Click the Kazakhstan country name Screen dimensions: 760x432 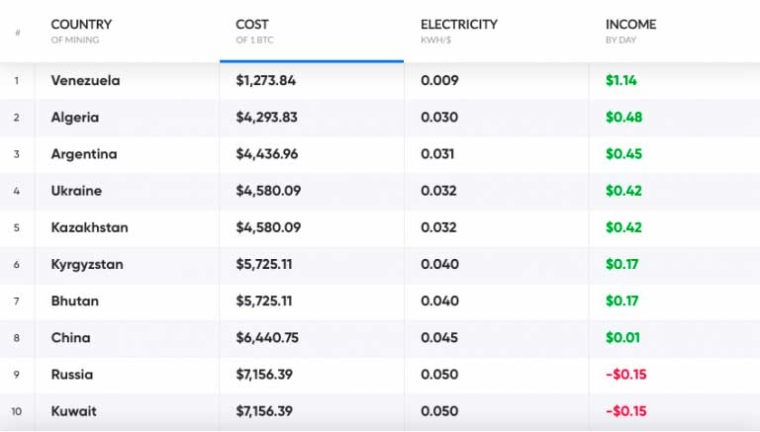[89, 227]
